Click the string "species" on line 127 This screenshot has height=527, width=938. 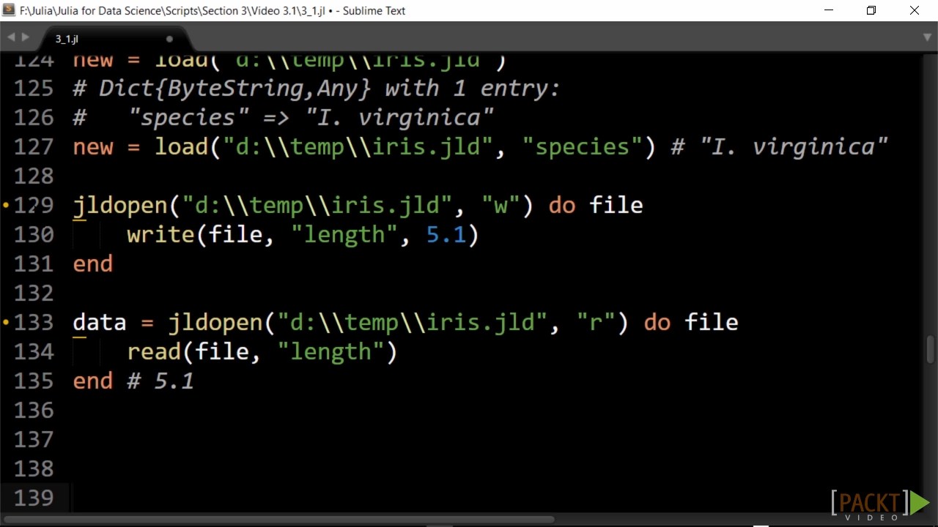click(x=582, y=147)
